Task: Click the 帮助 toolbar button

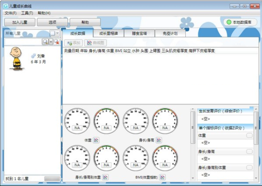Action: pos(85,22)
